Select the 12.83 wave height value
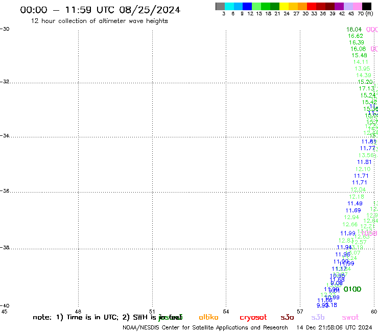 tap(346, 241)
